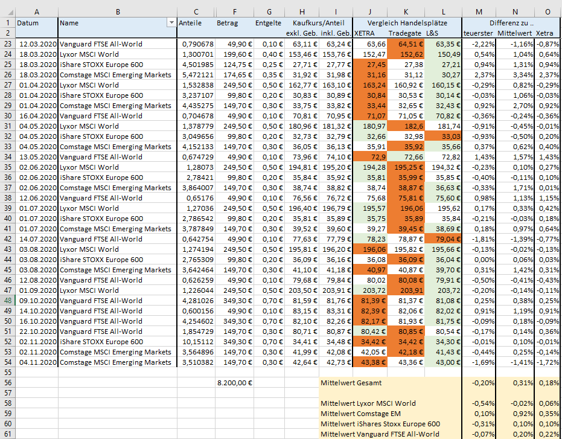Image resolution: width=562 pixels, height=439 pixels.
Task: Select column A header
Action: [36, 11]
